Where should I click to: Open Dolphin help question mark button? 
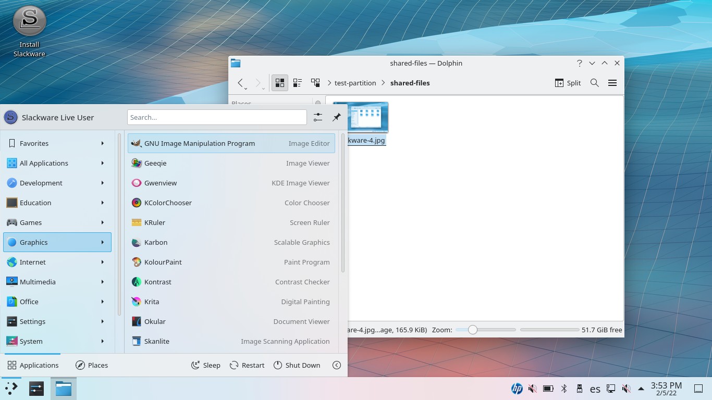[579, 63]
